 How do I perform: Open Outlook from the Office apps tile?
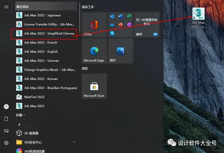112,16
